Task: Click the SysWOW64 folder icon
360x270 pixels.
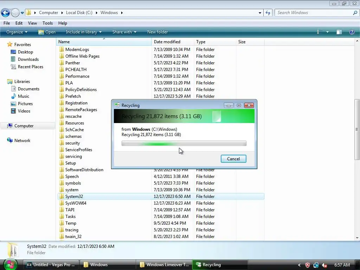Action: tap(61, 203)
